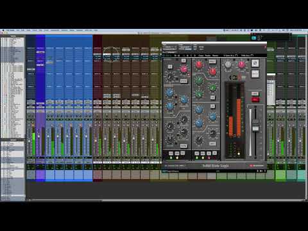308x231 pixels.
Task: Click the lowest blue LMF knob in EQ column
Action: click(x=199, y=124)
